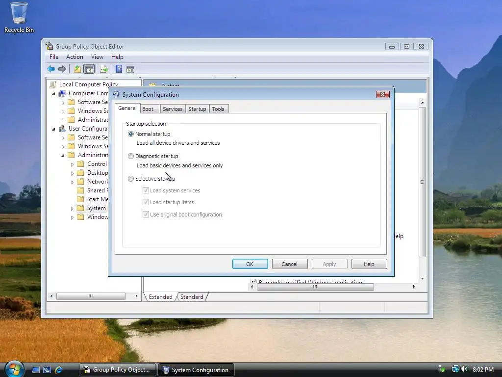502x377 pixels.
Task: Launch Internet Explorer from quick launch
Action: [x=59, y=370]
